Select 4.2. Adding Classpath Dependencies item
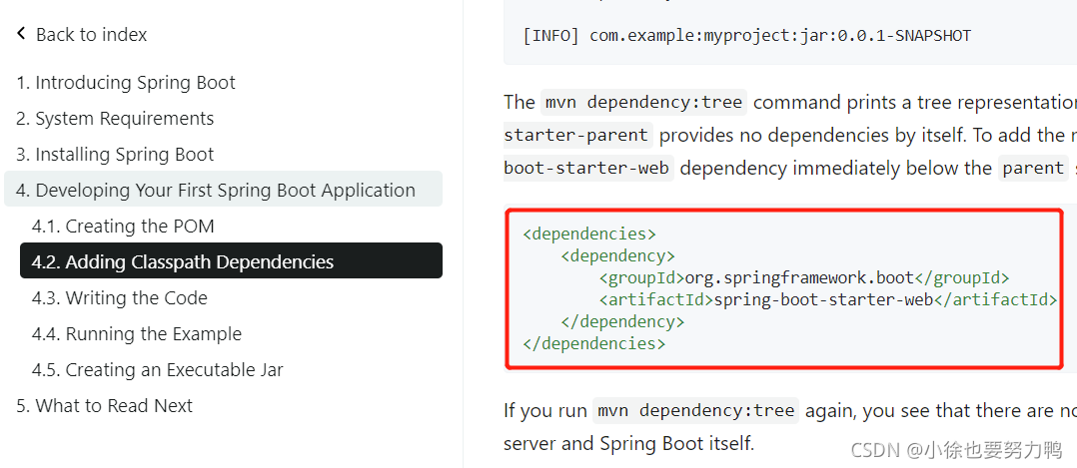The width and height of the screenshot is (1077, 468). tap(231, 260)
